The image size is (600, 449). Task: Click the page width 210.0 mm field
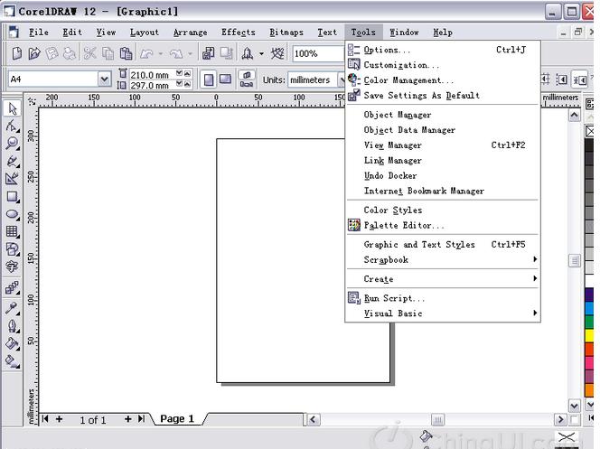(152, 75)
